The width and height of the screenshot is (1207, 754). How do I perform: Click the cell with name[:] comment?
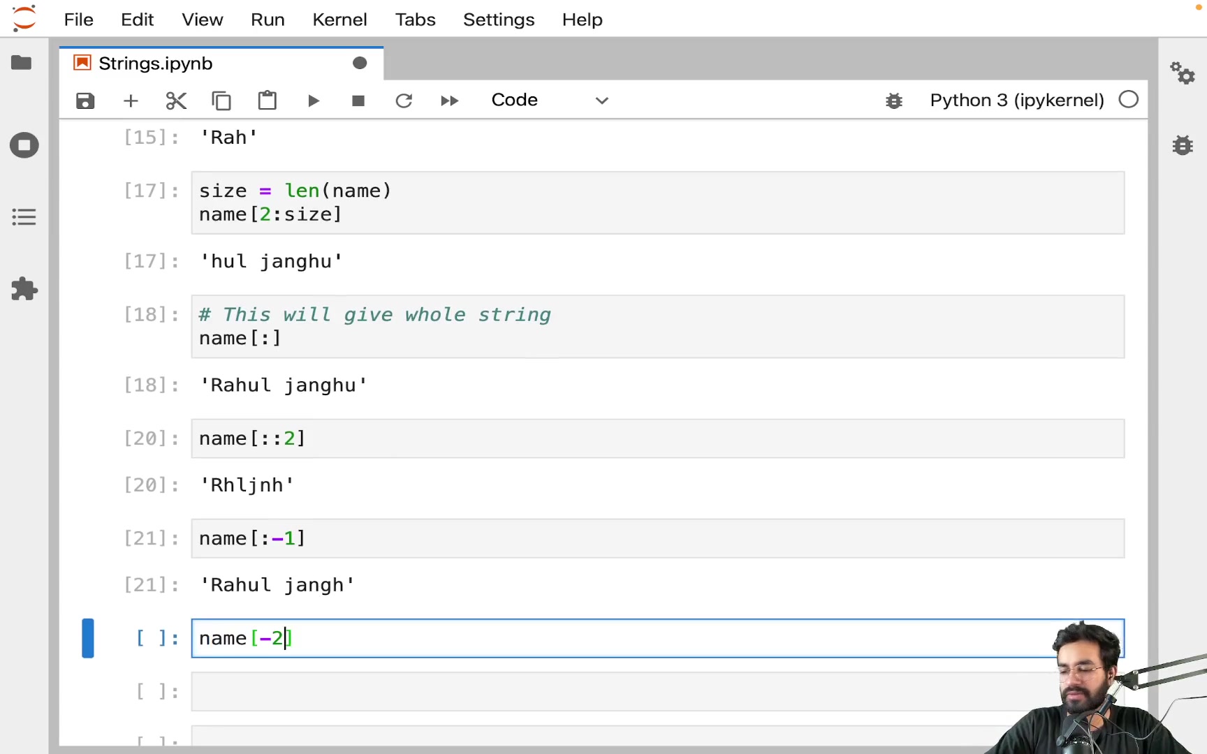[x=657, y=327]
